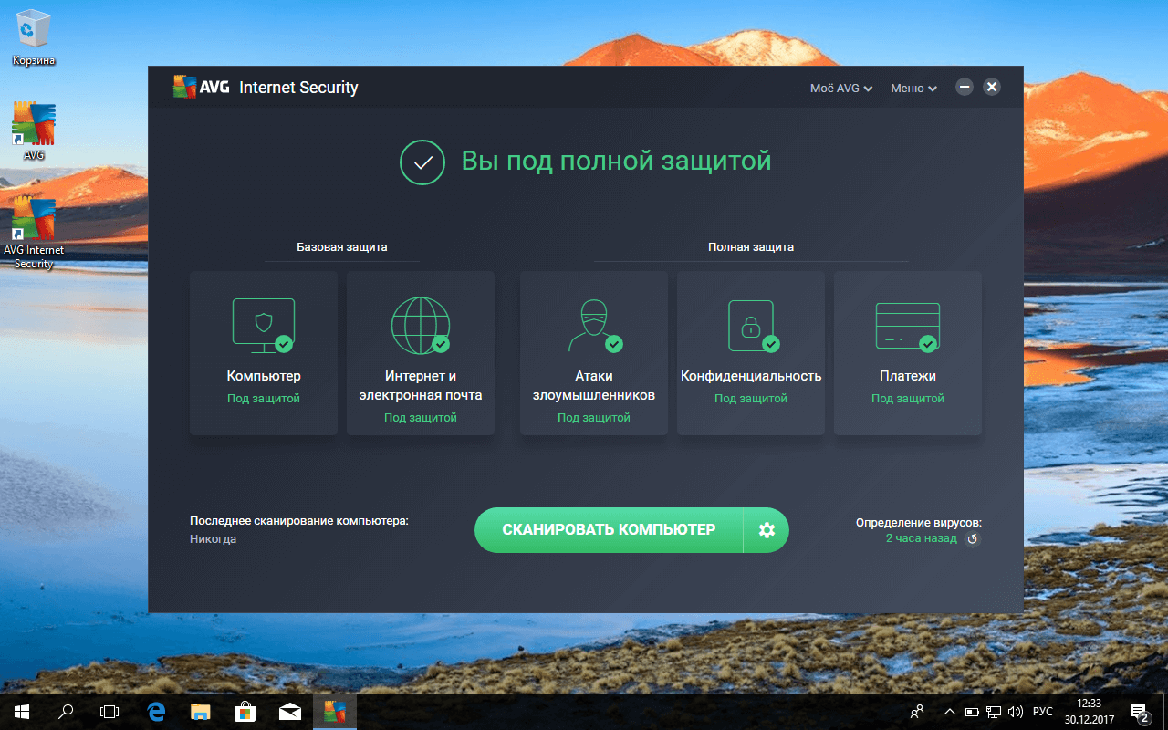Image resolution: width=1168 pixels, height=730 pixels.
Task: Click the Последнее сканирование компьютера label
Action: coord(299,521)
